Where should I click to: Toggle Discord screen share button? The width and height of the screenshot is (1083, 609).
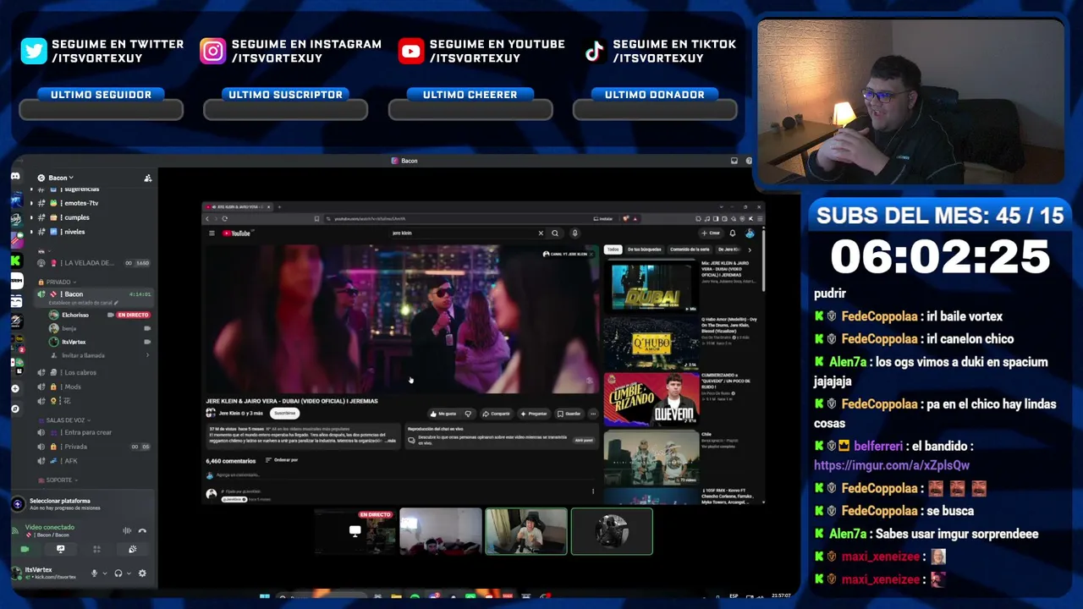[x=60, y=549]
